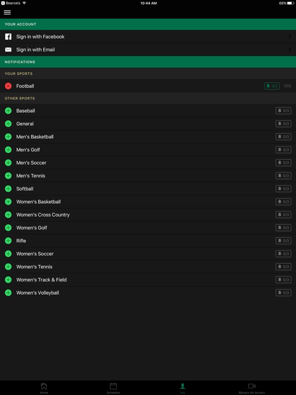Tap the Wi-Fi status icon
This screenshot has height=395, width=296.
24,3
